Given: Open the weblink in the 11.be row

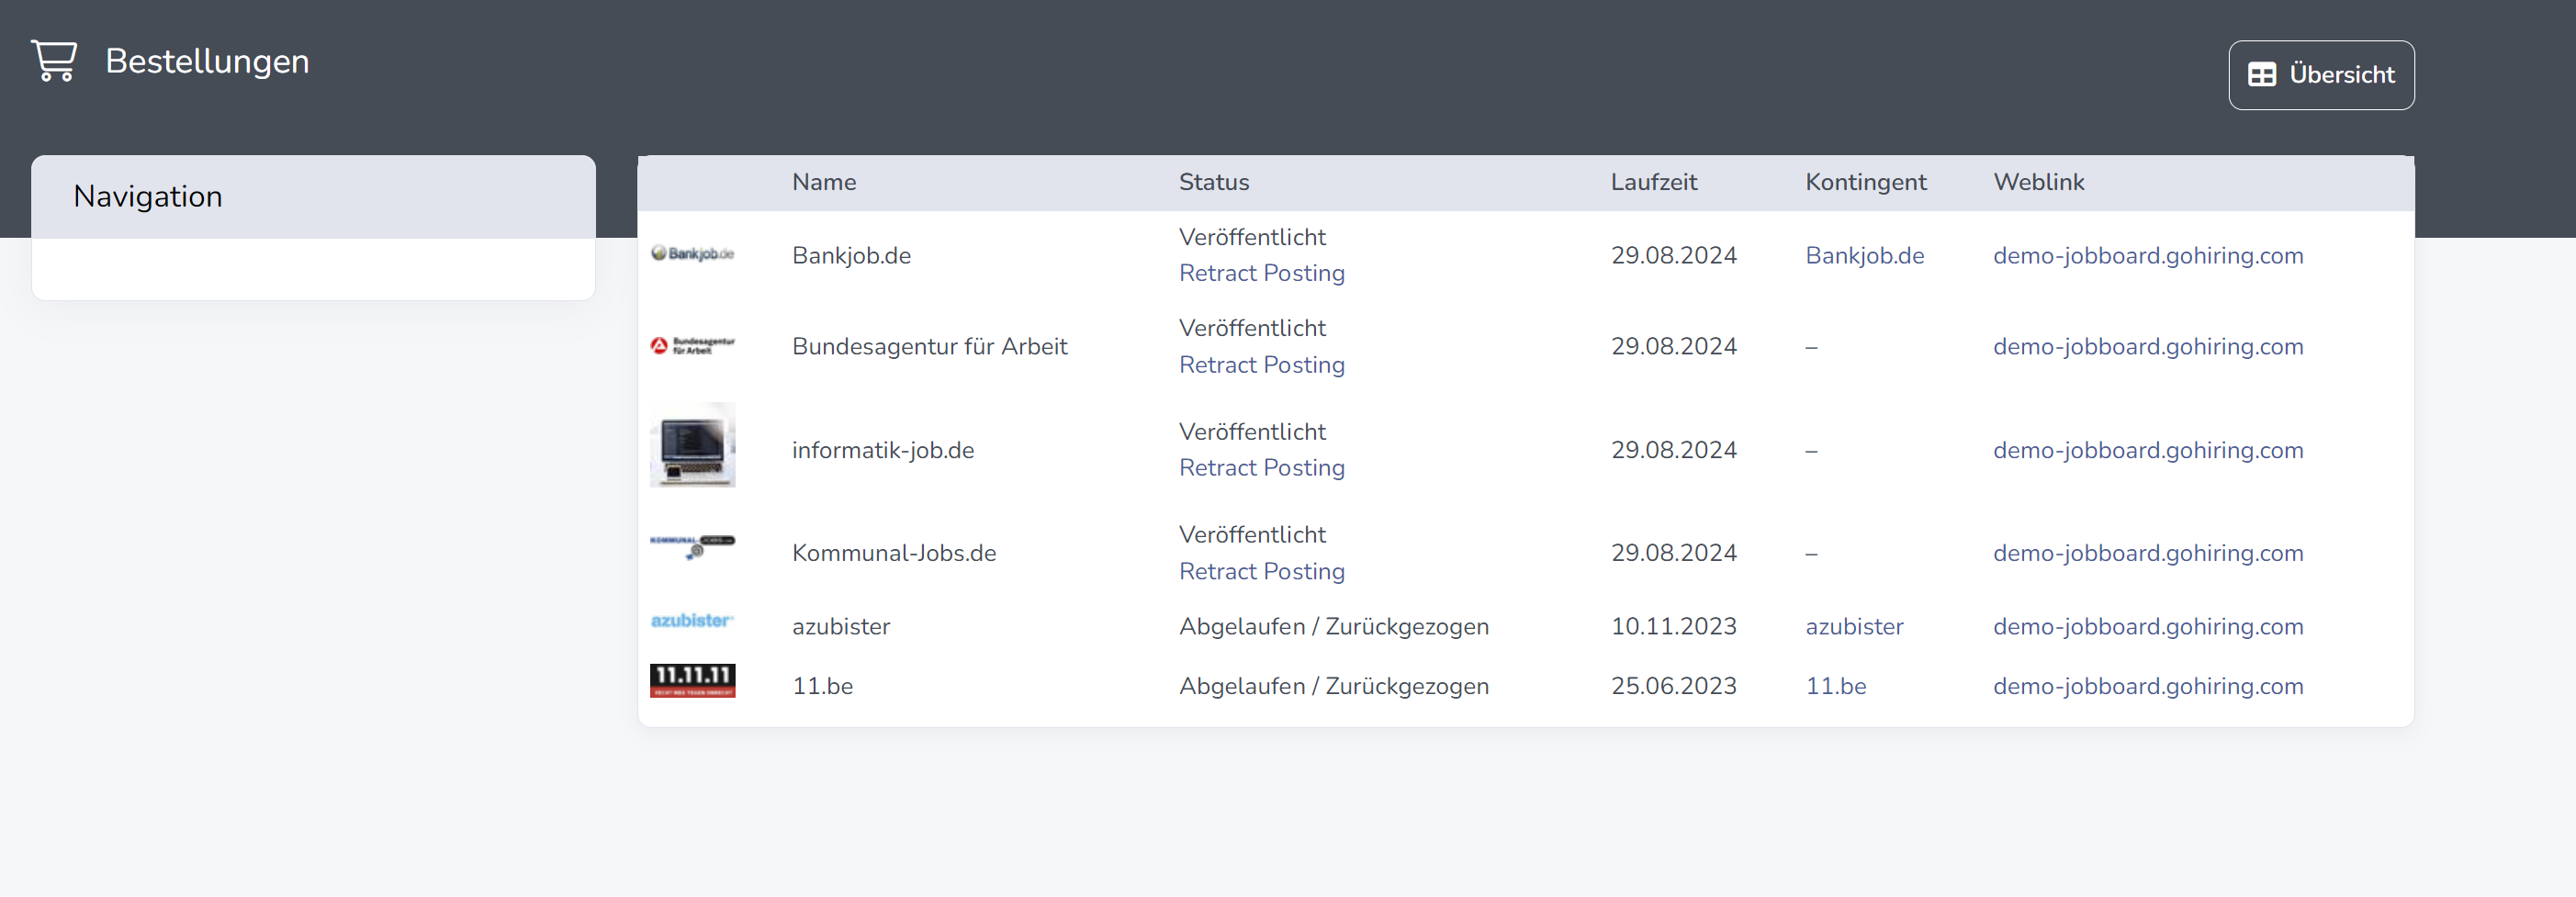Looking at the screenshot, I should click(x=2148, y=686).
